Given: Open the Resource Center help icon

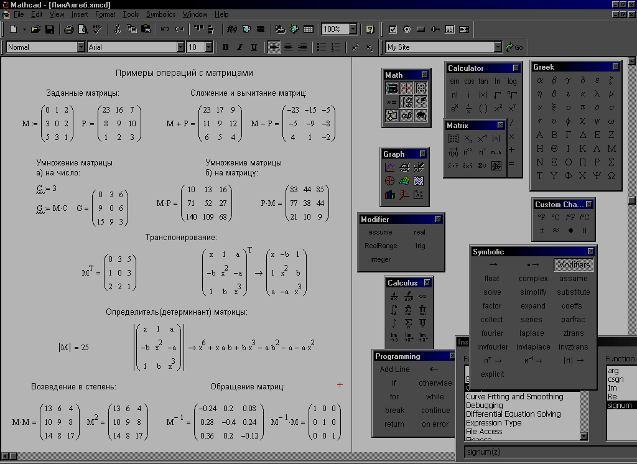Looking at the screenshot, I should pyautogui.click(x=370, y=29).
